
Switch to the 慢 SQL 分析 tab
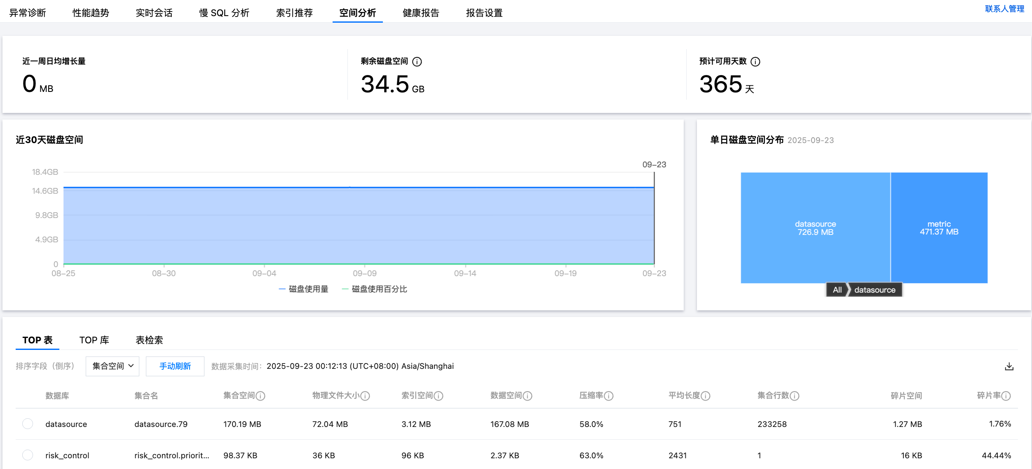pos(224,13)
